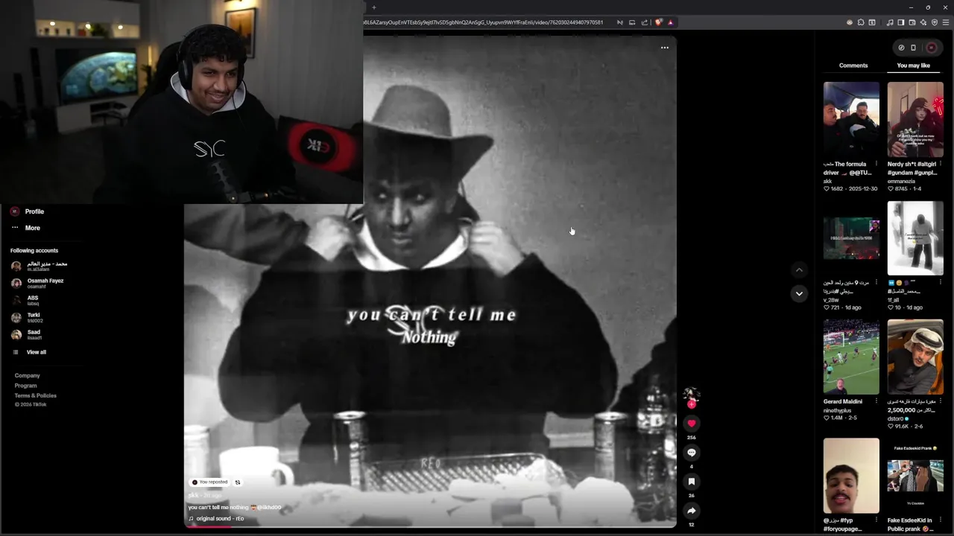Open the original sound - rEo link
This screenshot has height=536, width=954.
(x=216, y=518)
